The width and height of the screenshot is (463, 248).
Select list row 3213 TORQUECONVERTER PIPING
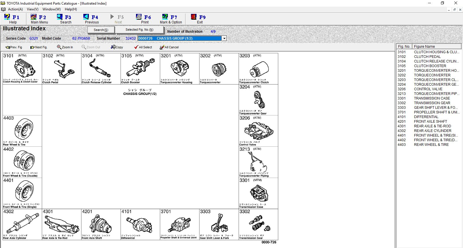pos(429,94)
